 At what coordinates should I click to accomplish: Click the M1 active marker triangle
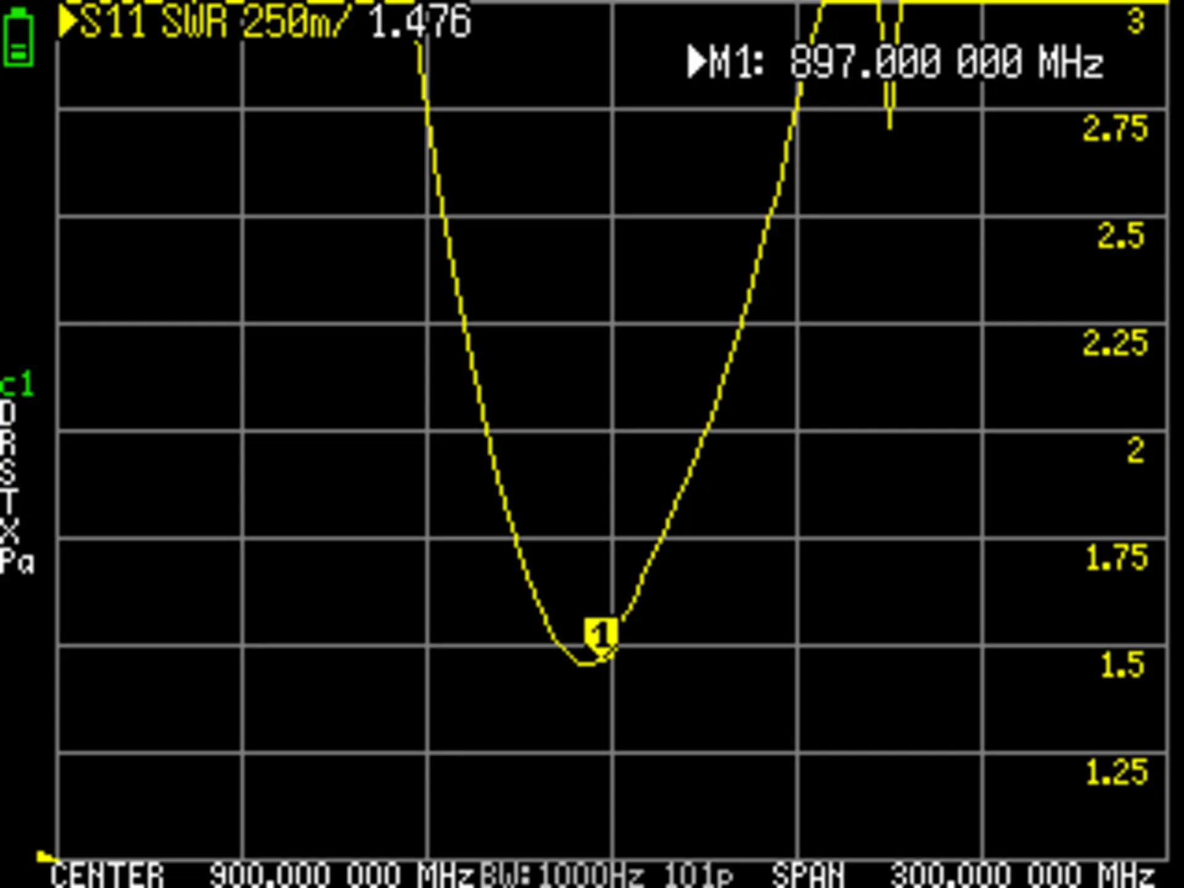point(696,62)
